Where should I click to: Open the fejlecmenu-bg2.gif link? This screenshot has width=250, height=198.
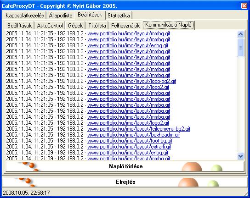[x=139, y=129]
